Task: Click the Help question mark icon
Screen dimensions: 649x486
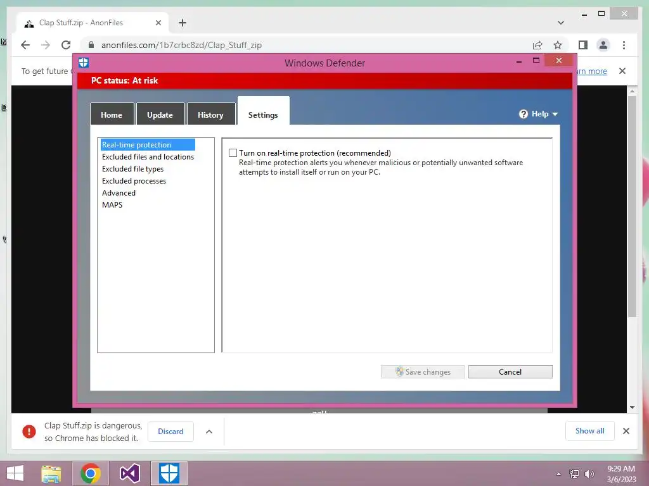Action: (x=523, y=114)
